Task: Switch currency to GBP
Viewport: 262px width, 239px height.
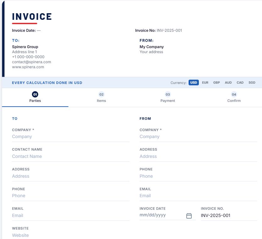Action: click(x=216, y=82)
